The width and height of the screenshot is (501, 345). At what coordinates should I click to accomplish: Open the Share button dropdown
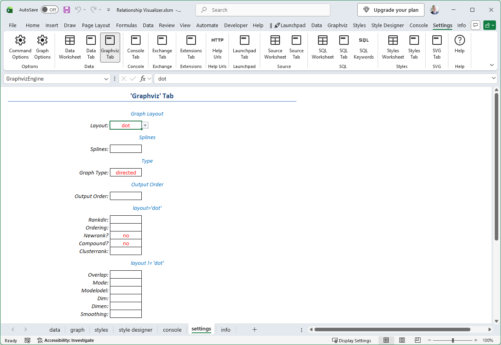point(489,25)
